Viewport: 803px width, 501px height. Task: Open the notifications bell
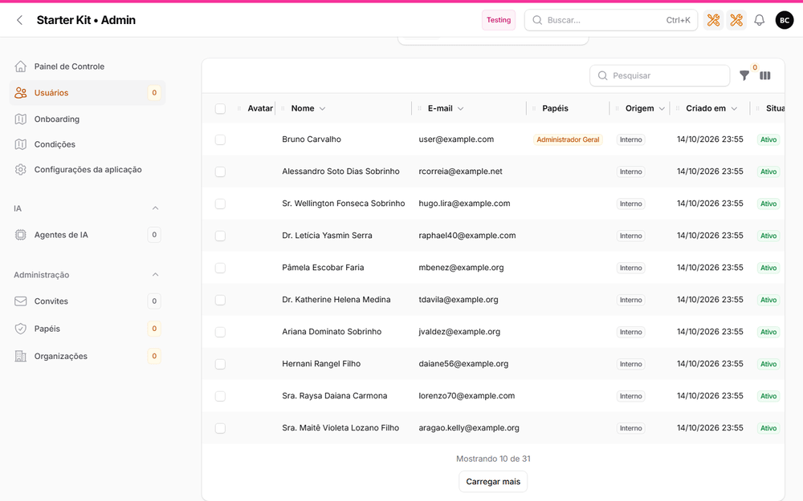tap(760, 20)
